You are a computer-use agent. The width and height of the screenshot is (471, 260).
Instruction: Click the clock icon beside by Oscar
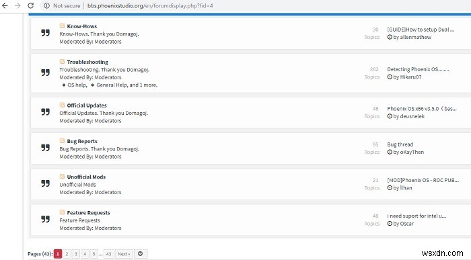coord(390,224)
